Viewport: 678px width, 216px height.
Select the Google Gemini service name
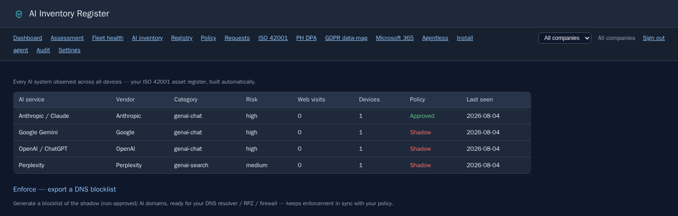pos(38,132)
